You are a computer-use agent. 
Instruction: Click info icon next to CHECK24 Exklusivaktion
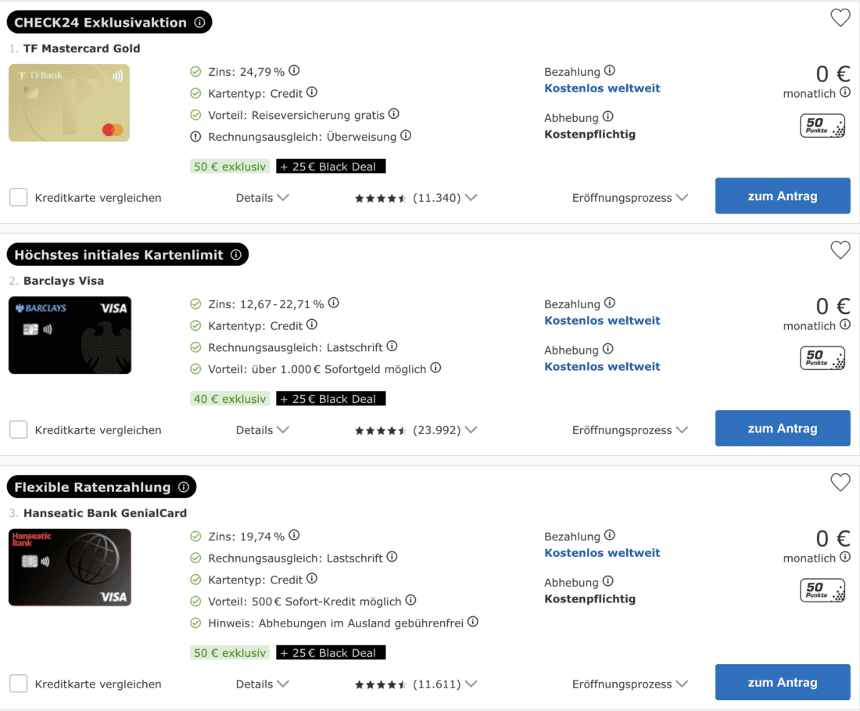point(199,23)
